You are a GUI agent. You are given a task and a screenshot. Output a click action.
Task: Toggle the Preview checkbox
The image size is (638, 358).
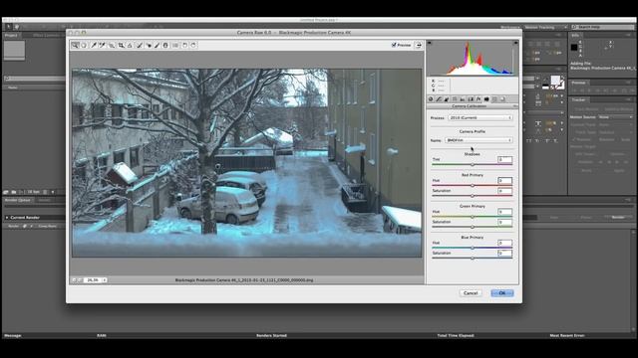click(394, 45)
